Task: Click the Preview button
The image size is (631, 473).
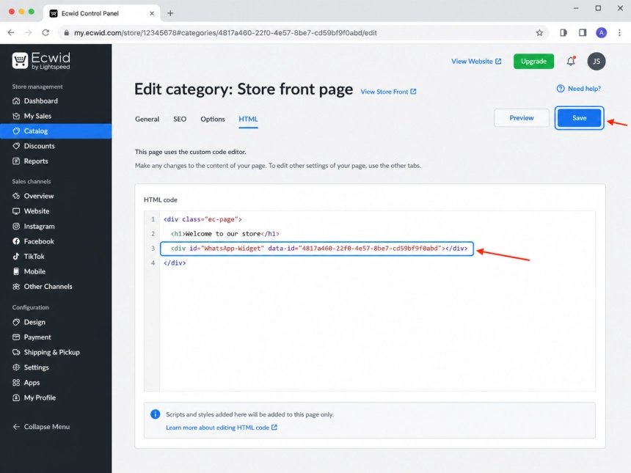Action: point(522,118)
